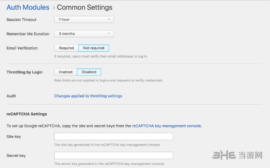Screen dimensions: 270x168
Task: Enable Throttling by Login
Action: (x=66, y=72)
